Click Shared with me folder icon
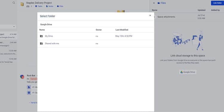 pos(41,44)
